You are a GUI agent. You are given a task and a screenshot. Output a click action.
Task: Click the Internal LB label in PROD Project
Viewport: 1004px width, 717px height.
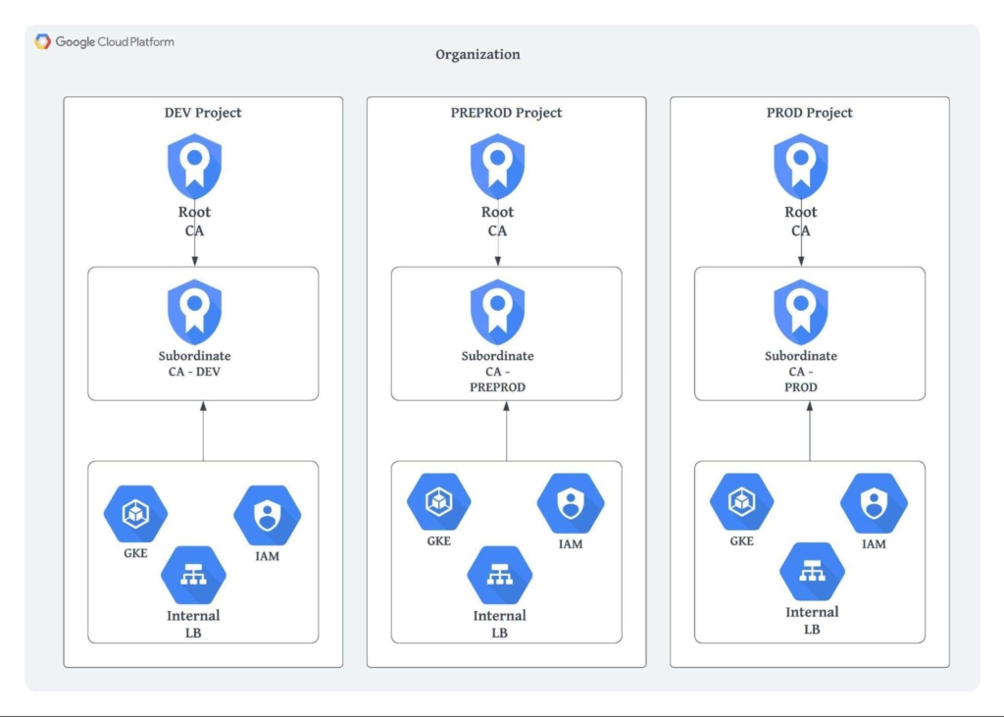coord(812,620)
